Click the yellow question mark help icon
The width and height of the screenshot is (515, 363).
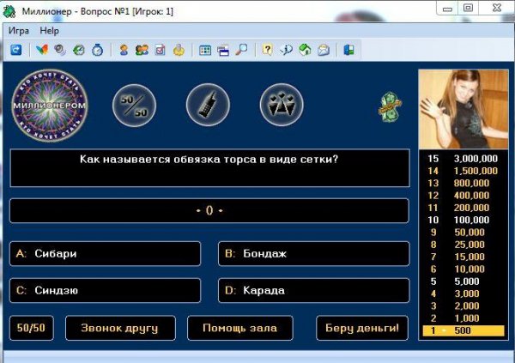[x=267, y=50]
